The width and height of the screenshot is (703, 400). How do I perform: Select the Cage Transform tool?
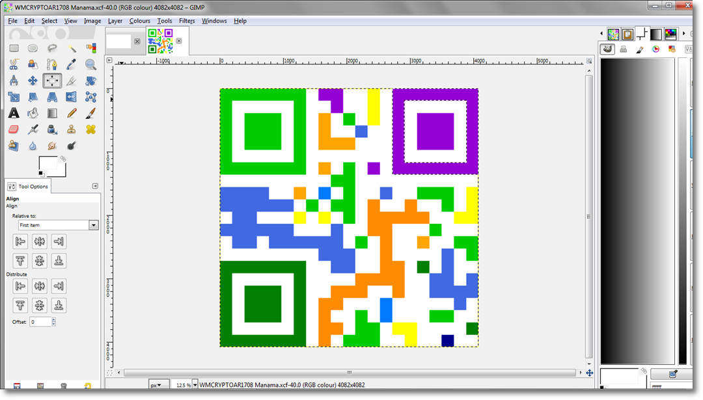(x=90, y=97)
